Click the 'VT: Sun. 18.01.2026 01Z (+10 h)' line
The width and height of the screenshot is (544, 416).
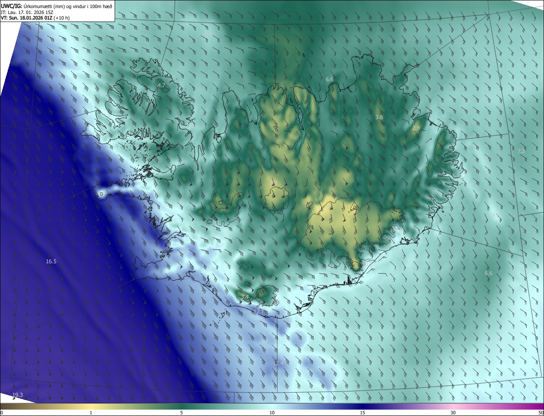click(35, 18)
